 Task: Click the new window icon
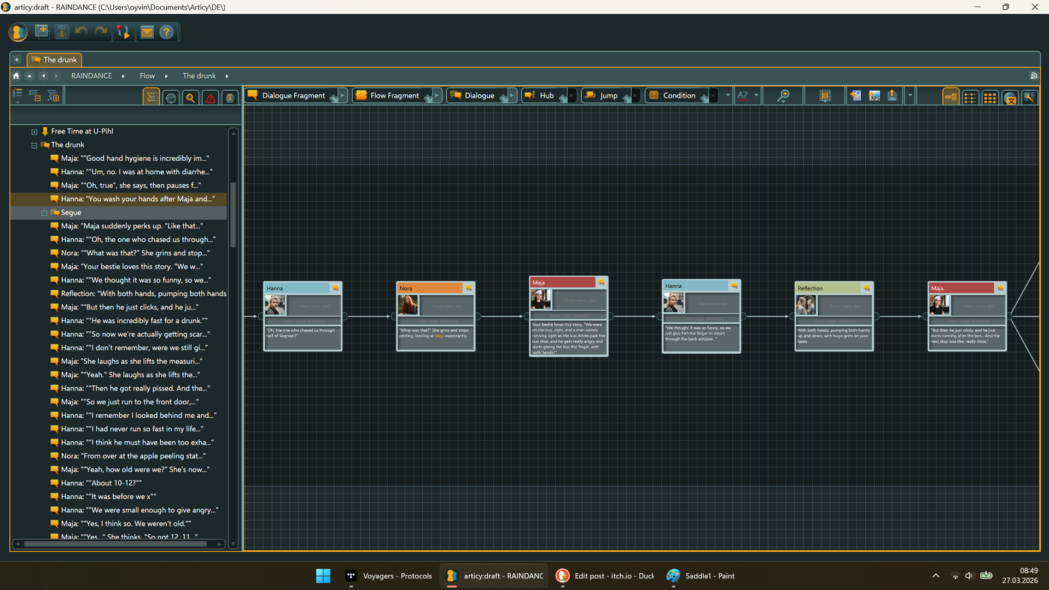(42, 32)
